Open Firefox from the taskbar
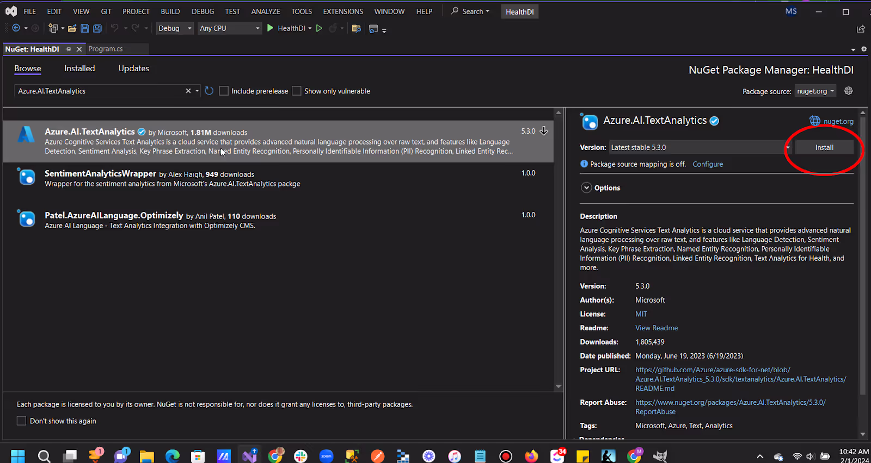This screenshot has height=463, width=871. point(531,456)
